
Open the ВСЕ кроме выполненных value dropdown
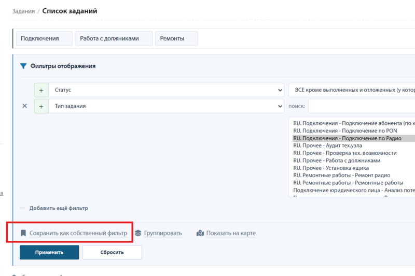352,90
